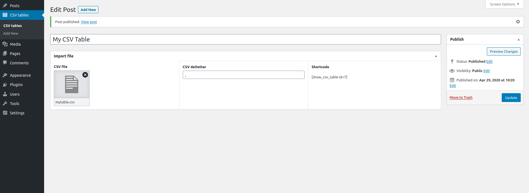Viewport: 529px width, 193px height.
Task: Remove the mytable.csv file with X icon
Action: 85,75
